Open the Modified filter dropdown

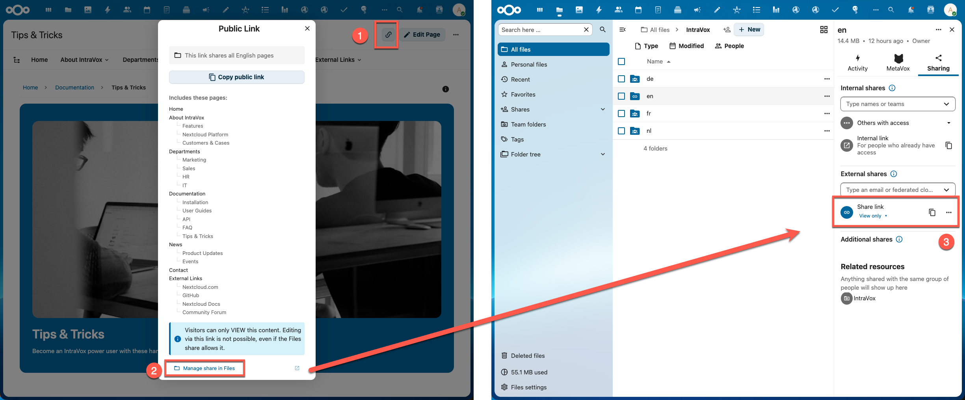(x=686, y=46)
